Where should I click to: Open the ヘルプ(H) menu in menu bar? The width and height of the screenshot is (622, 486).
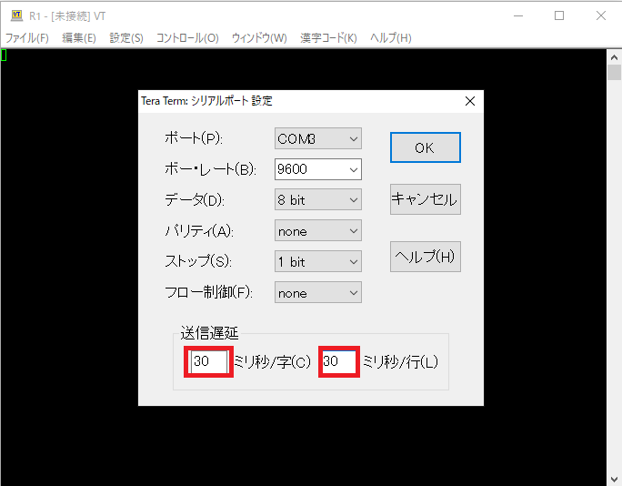[391, 38]
